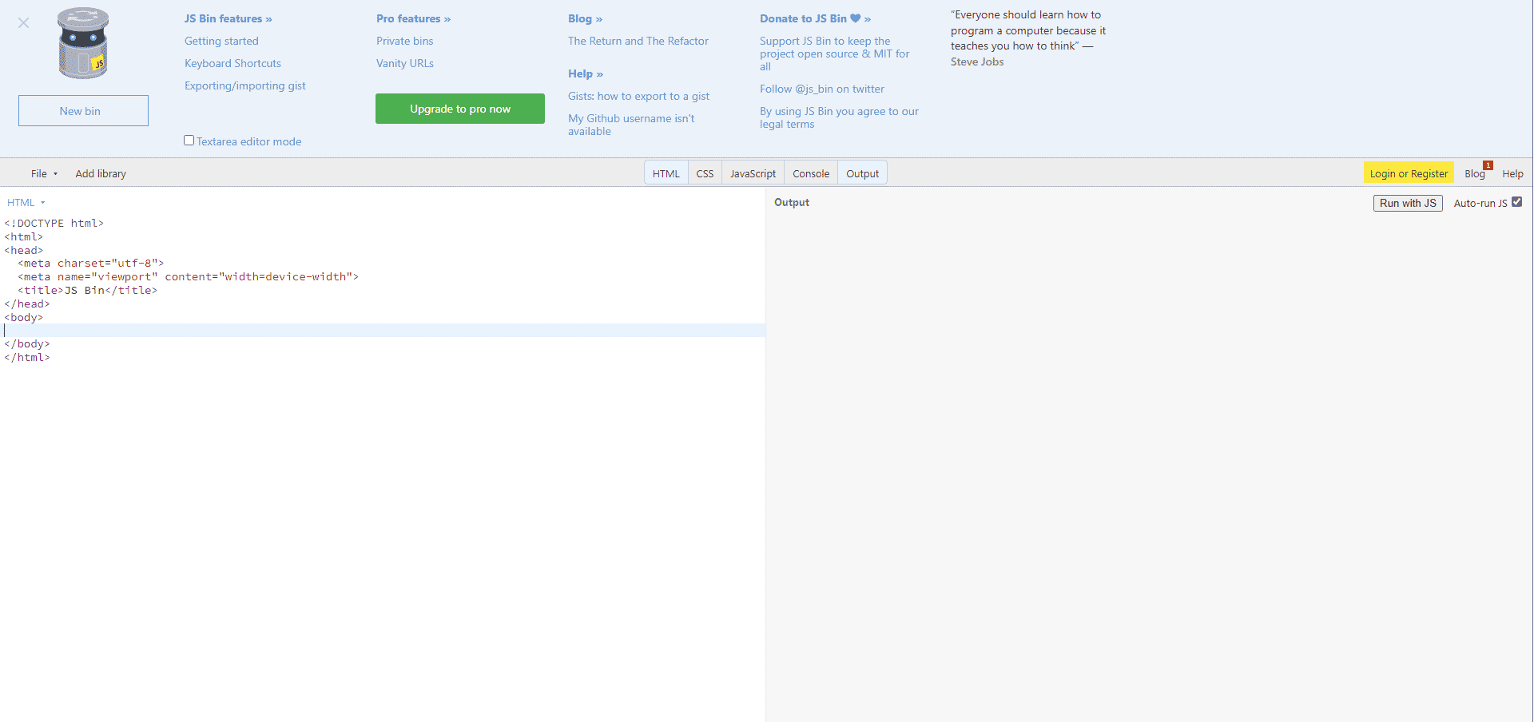Open Blog link with notification badge
The image size is (1534, 722).
1475,173
